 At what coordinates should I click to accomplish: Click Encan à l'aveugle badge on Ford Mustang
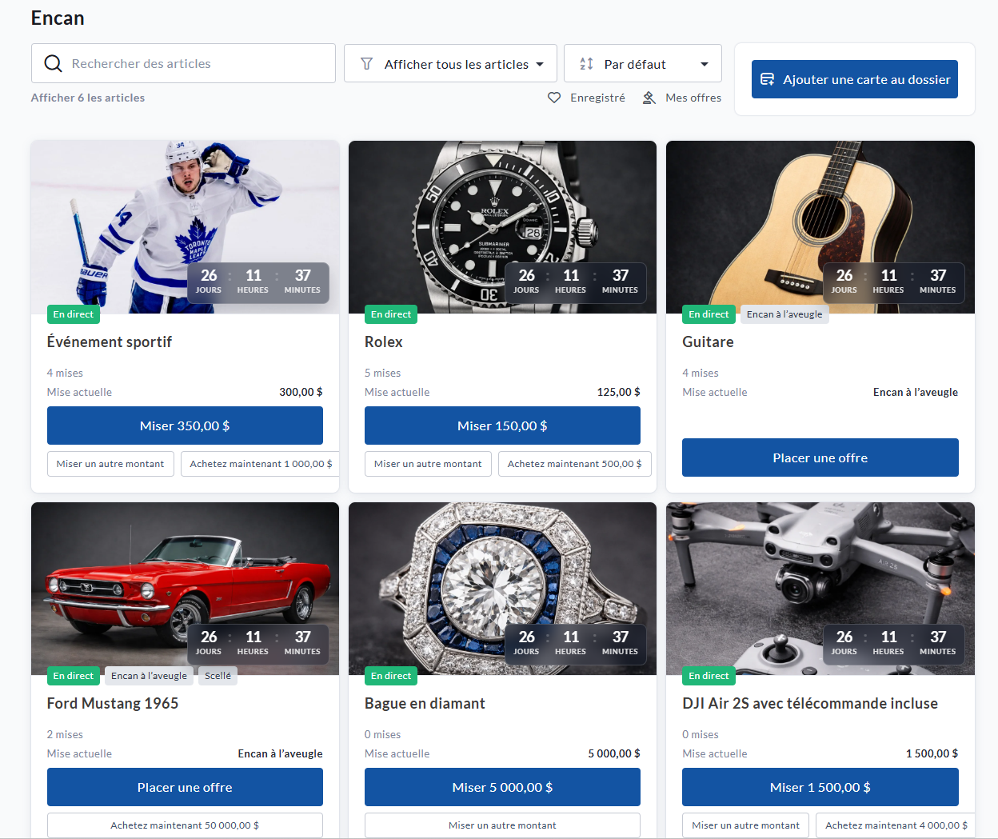click(149, 676)
